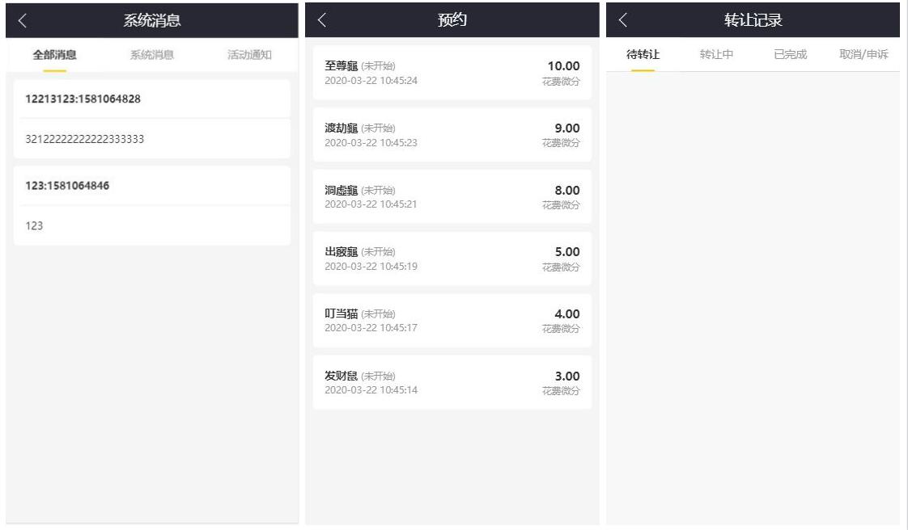Open the 已完成 tab

point(790,54)
